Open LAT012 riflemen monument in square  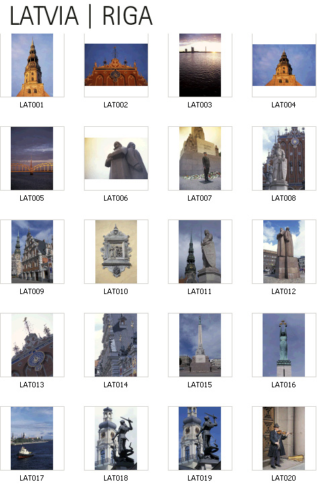[284, 252]
